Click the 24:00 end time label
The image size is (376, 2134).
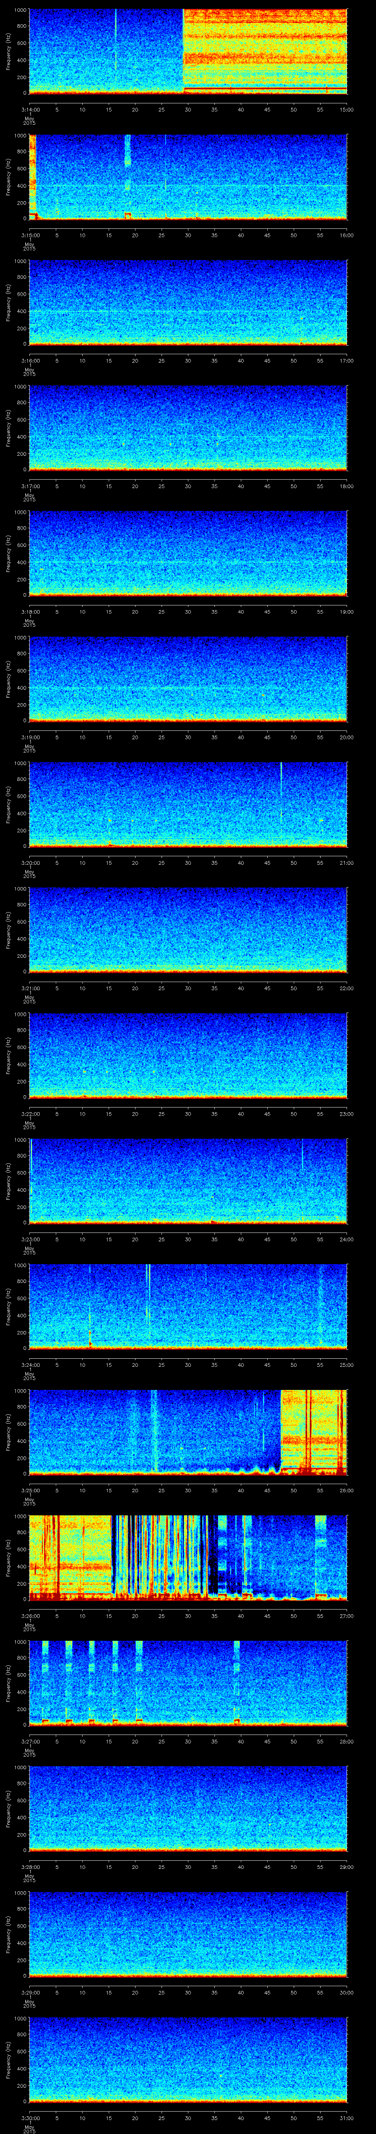(x=346, y=1239)
